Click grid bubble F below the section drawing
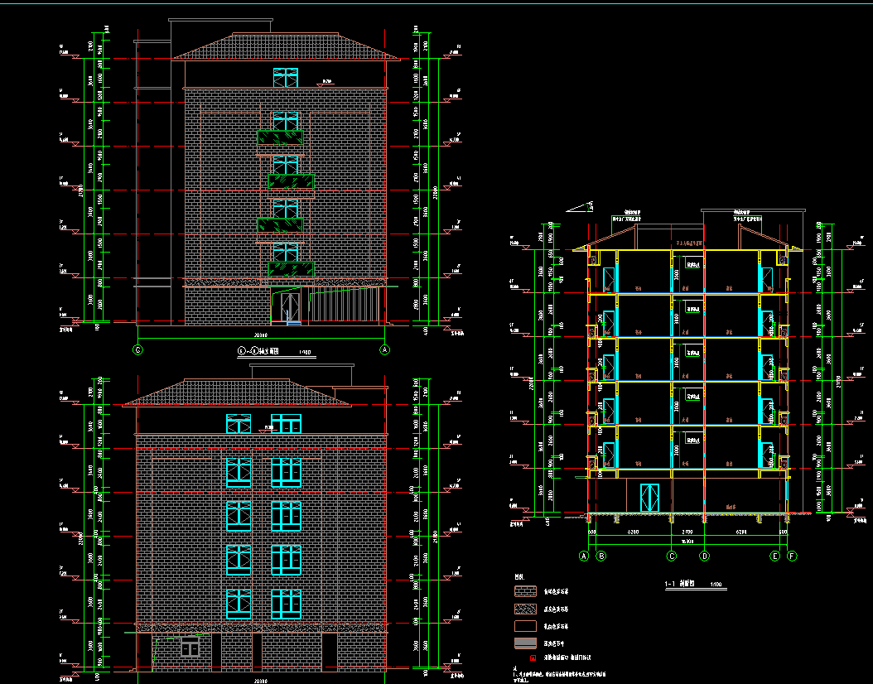The image size is (873, 684). coord(792,556)
